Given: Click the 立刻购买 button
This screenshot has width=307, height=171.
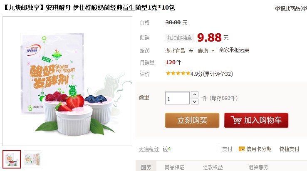Looking at the screenshot, I should pos(192,120).
